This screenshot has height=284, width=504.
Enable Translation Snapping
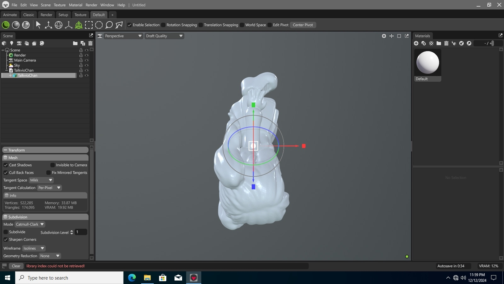[201, 25]
